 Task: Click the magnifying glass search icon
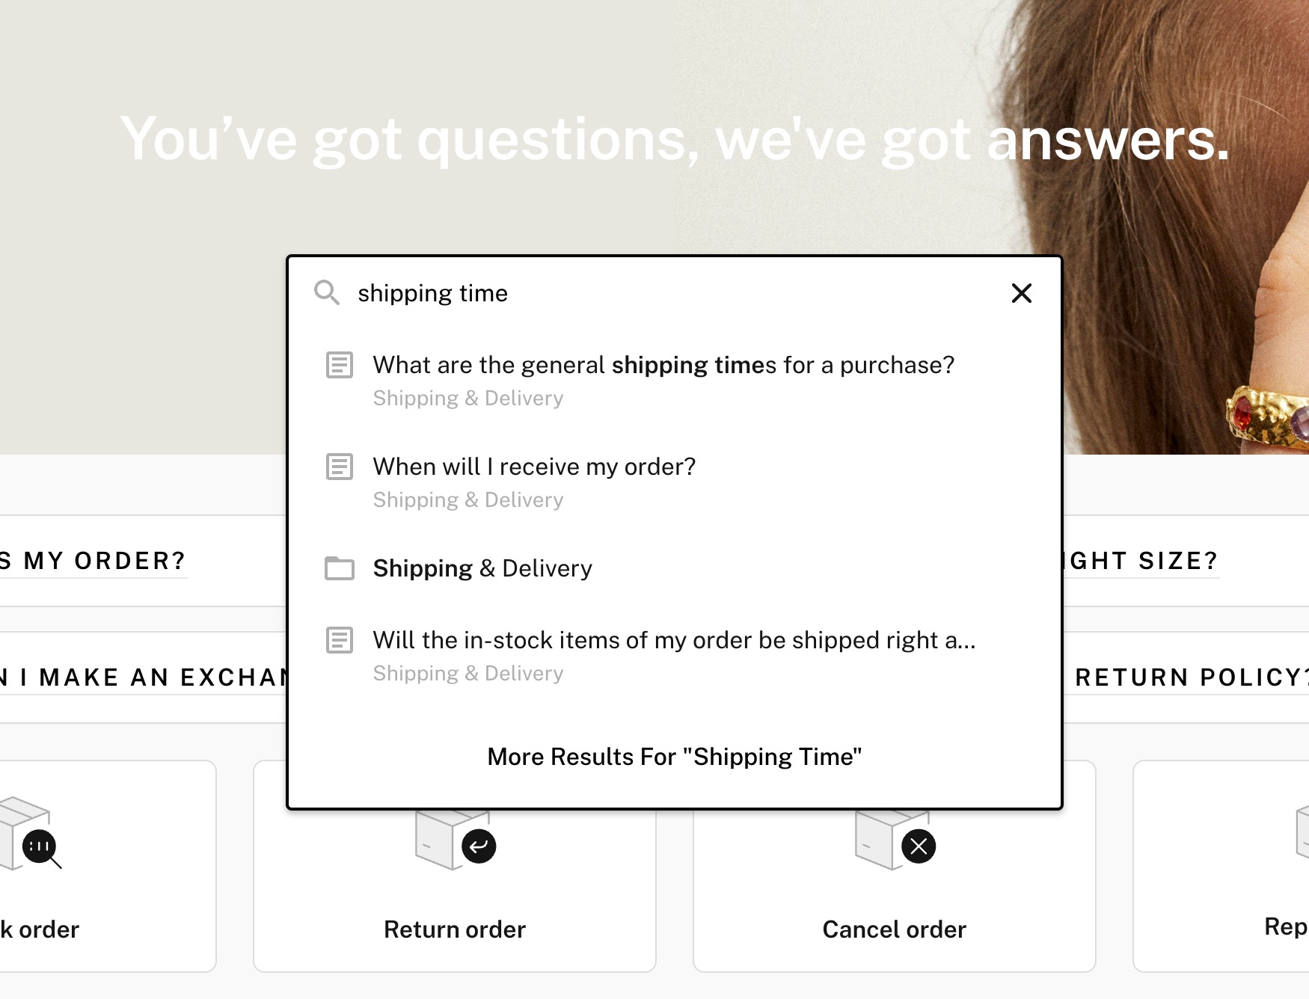(x=327, y=294)
